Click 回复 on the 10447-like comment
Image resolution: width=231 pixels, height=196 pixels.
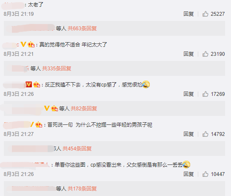(x=188, y=174)
